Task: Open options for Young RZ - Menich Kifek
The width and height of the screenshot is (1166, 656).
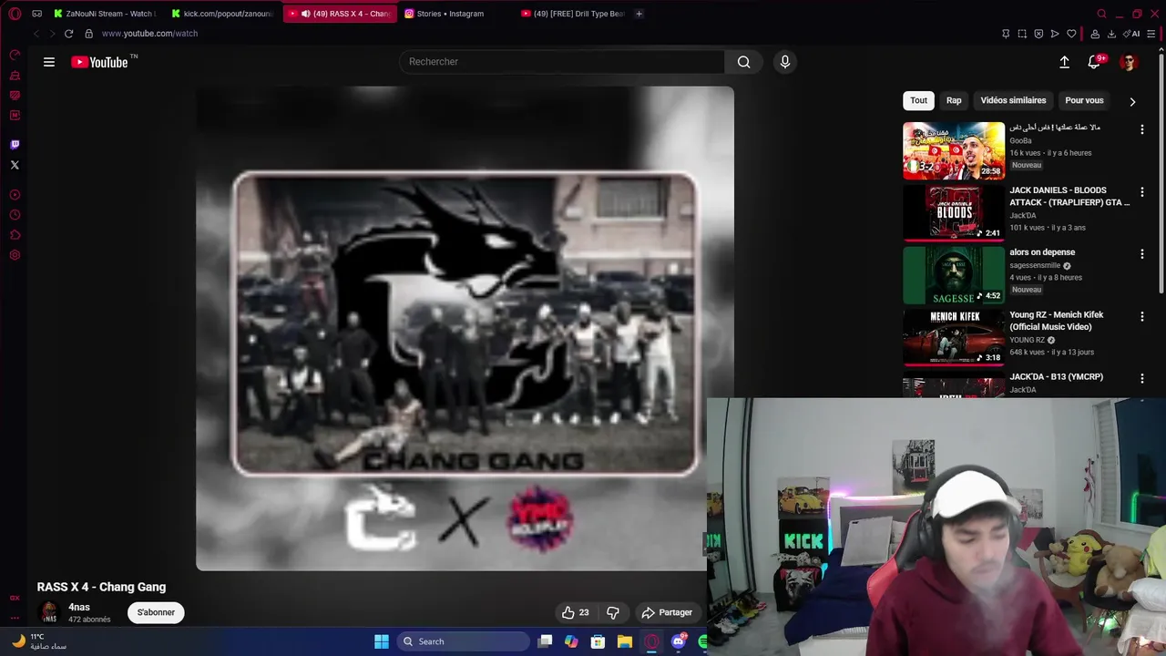Action: tap(1141, 316)
